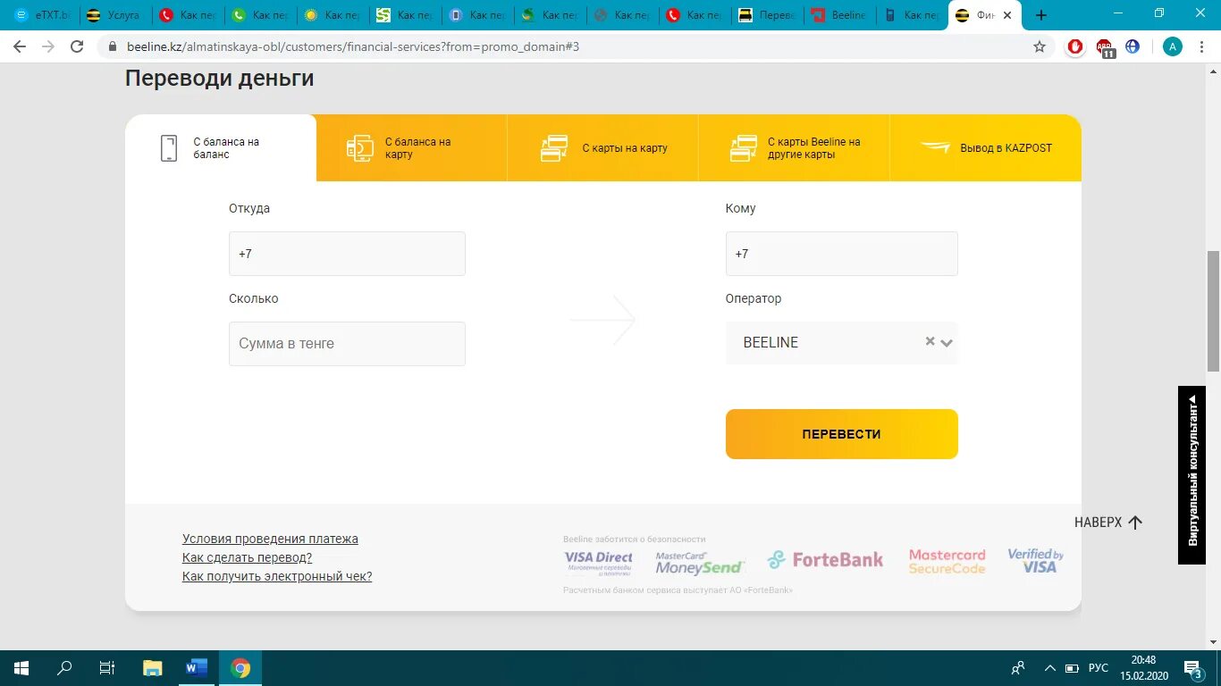Click the phone icon of balance-to-balance tab
This screenshot has height=686, width=1221.
click(169, 148)
